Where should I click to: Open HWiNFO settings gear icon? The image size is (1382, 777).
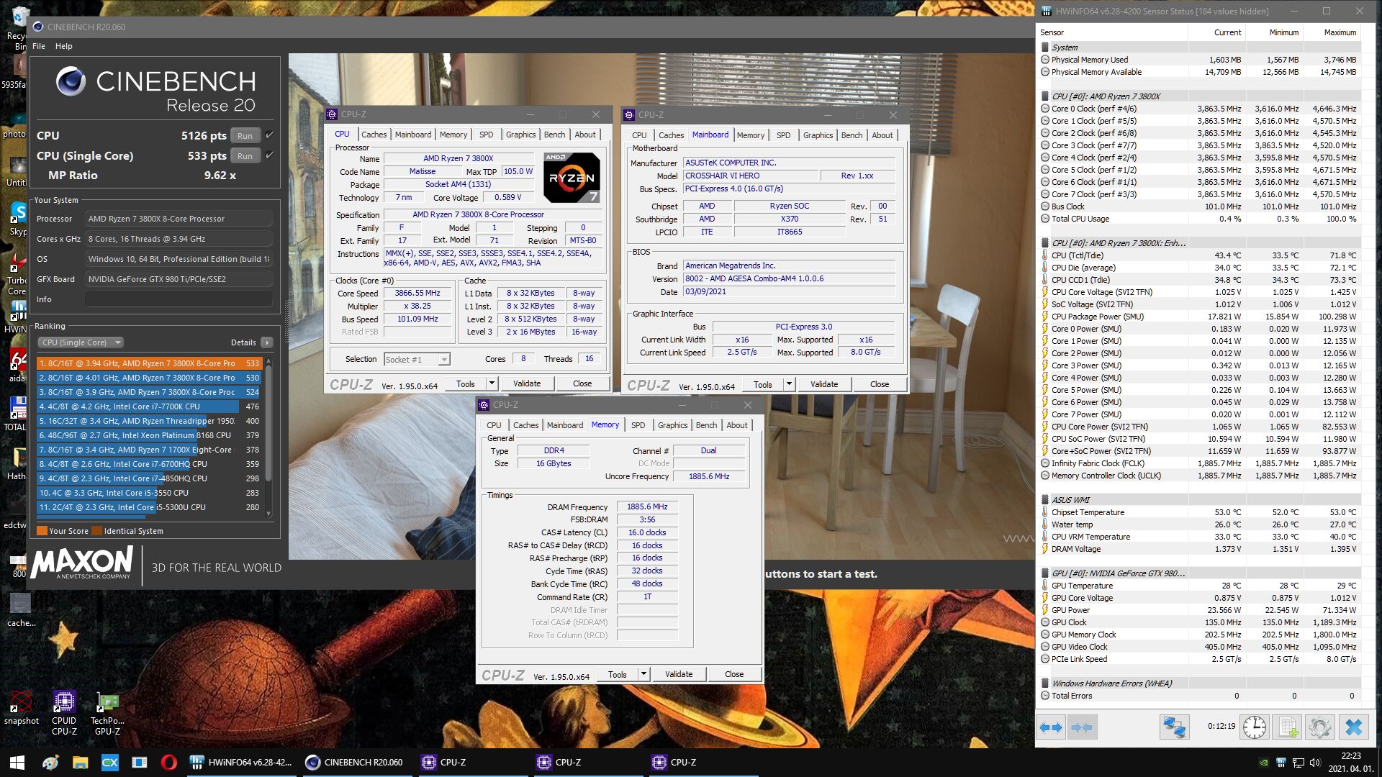click(x=1319, y=727)
